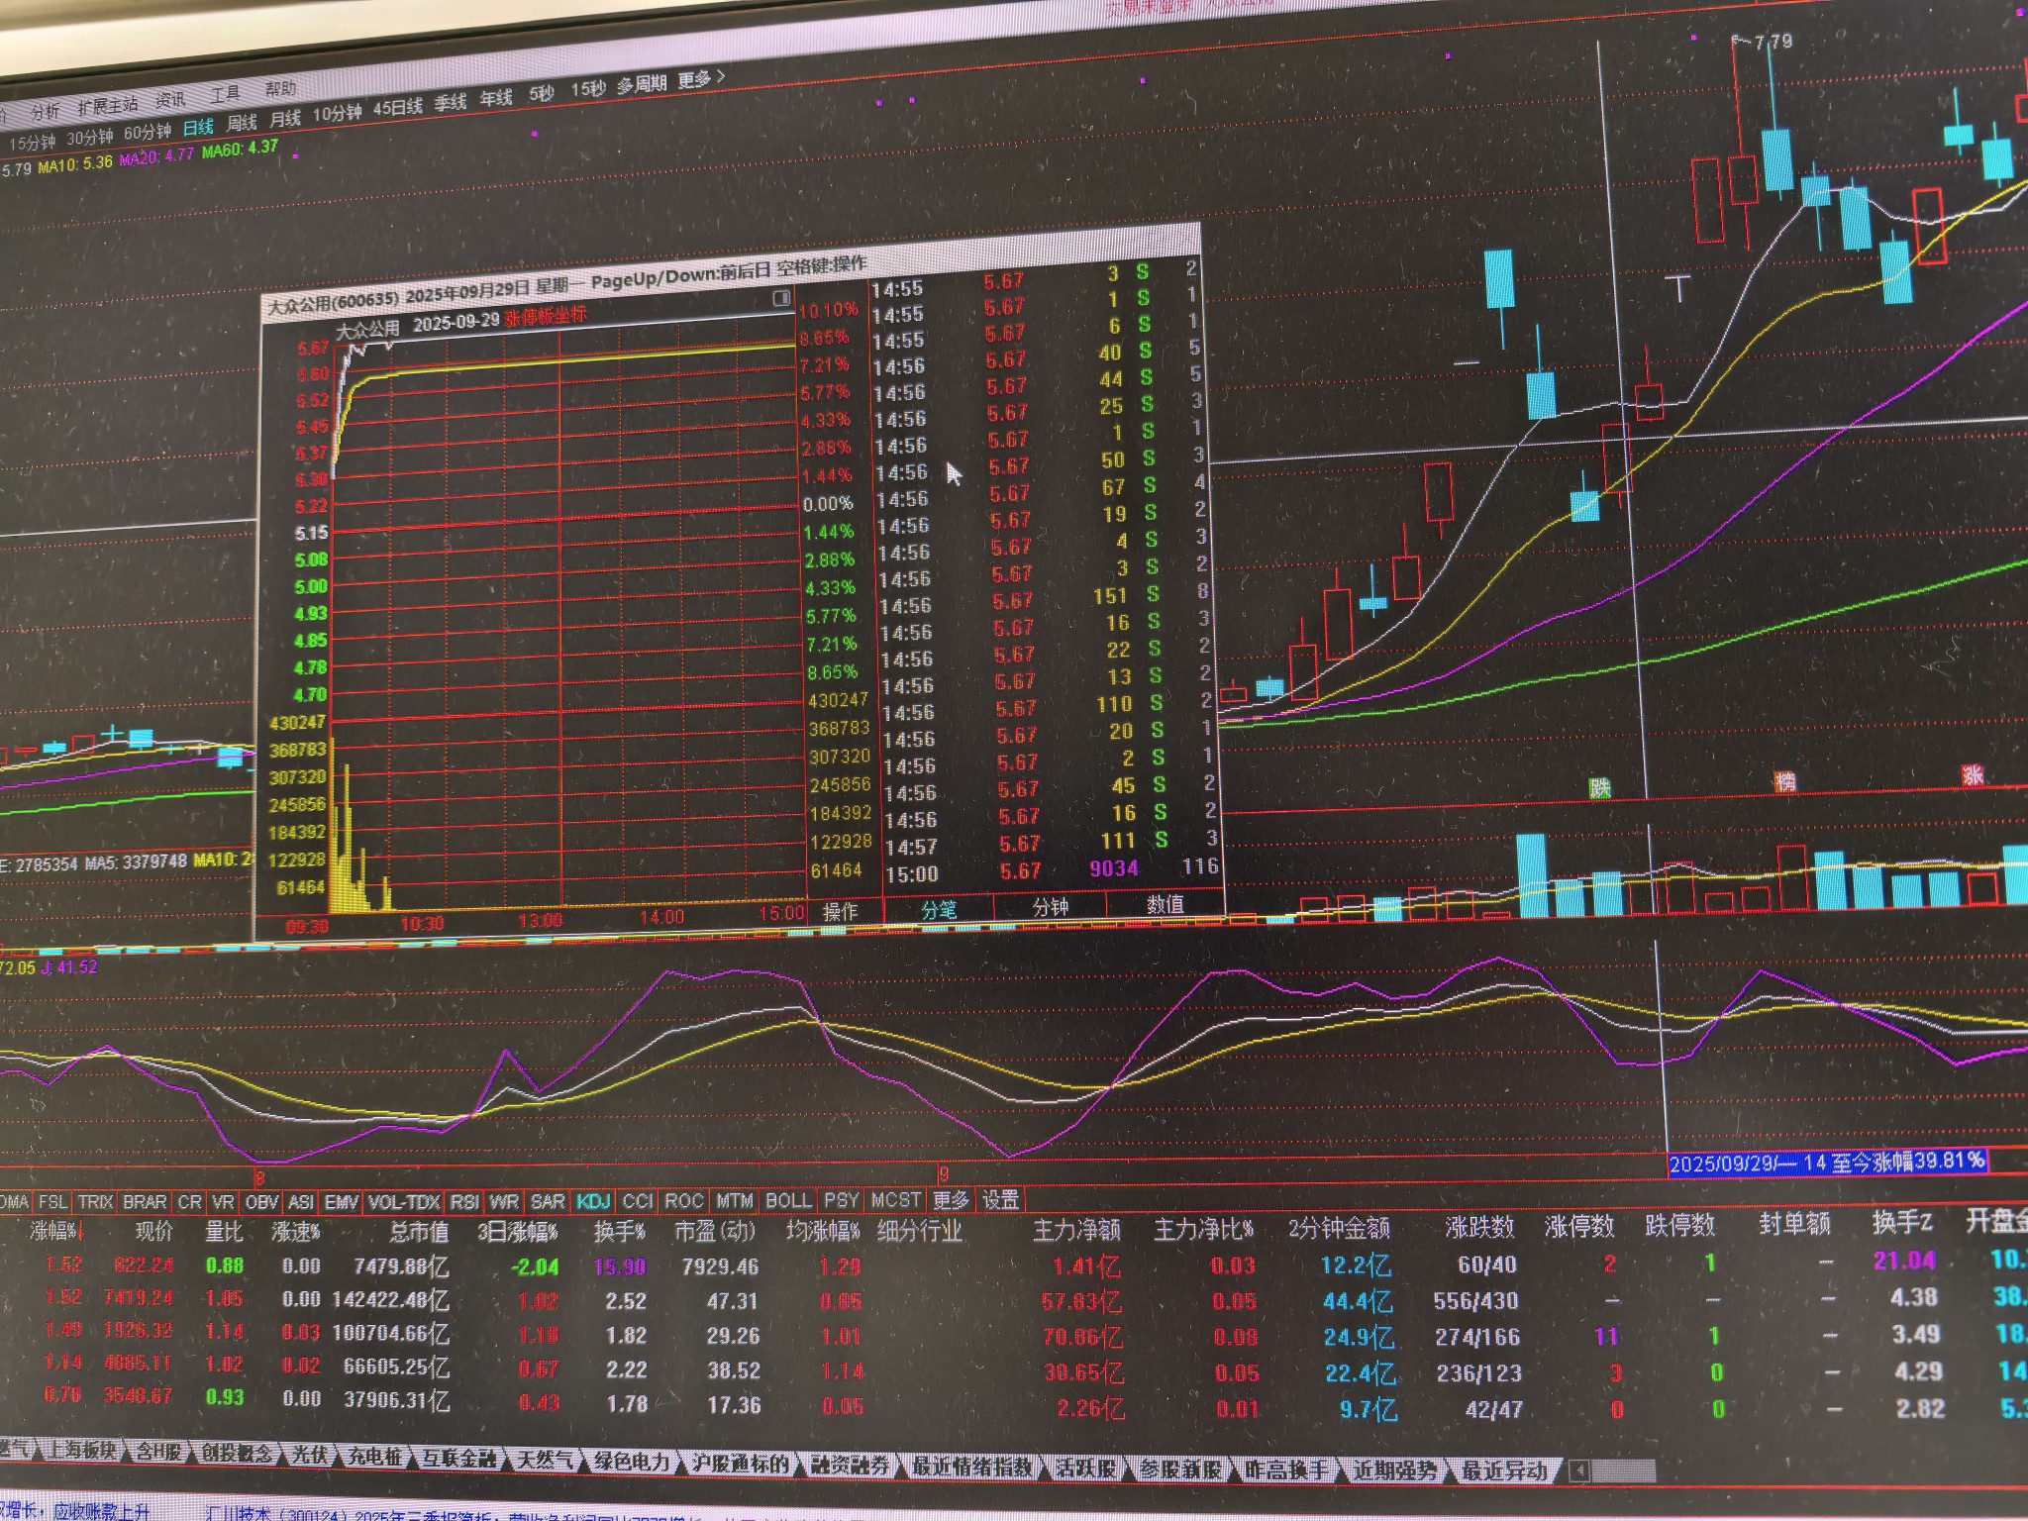This screenshot has width=2028, height=1521.
Task: Switch to the 分钟 tab in popup
Action: coord(1050,906)
